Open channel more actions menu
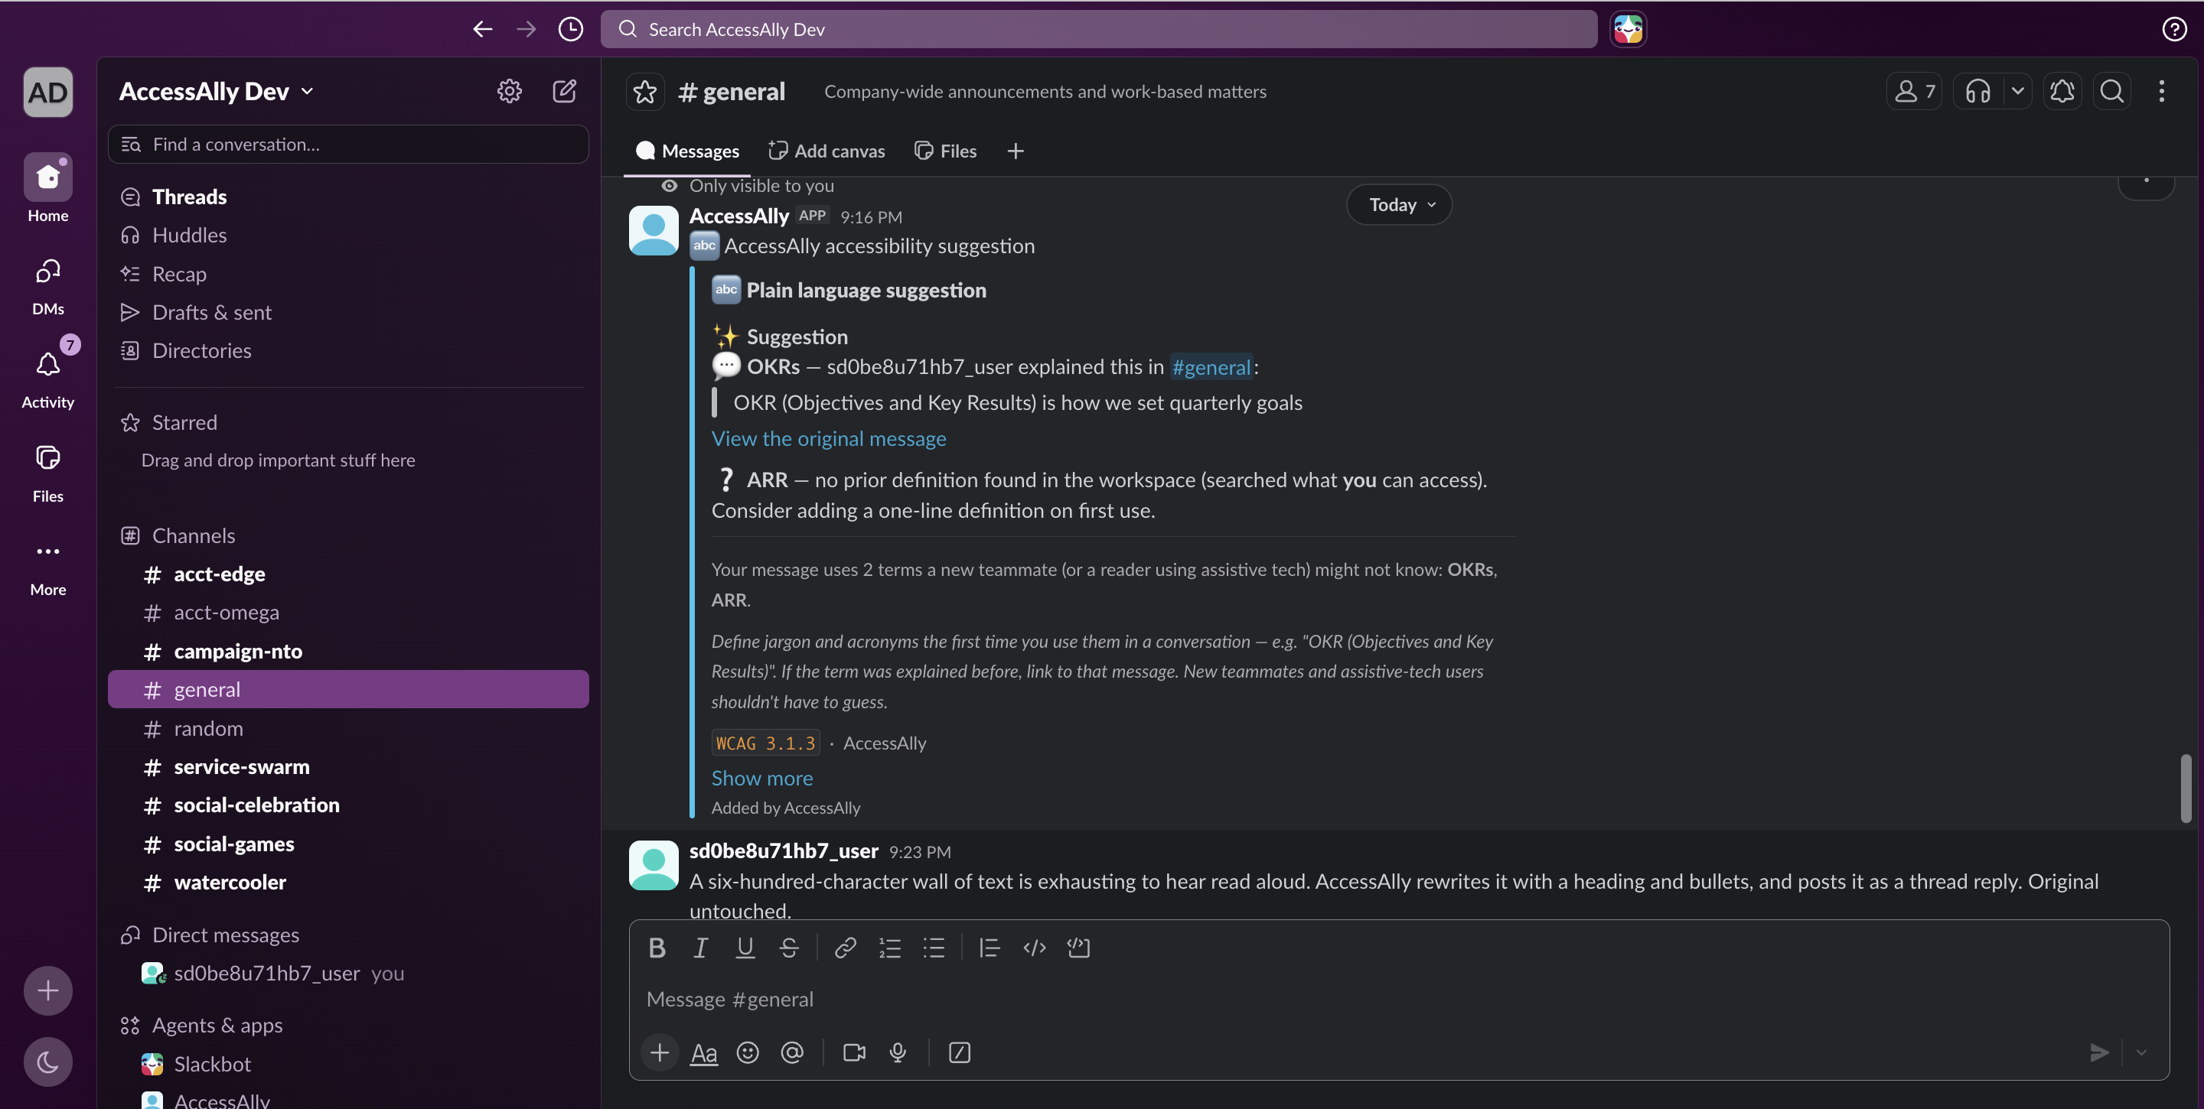 click(x=2161, y=91)
